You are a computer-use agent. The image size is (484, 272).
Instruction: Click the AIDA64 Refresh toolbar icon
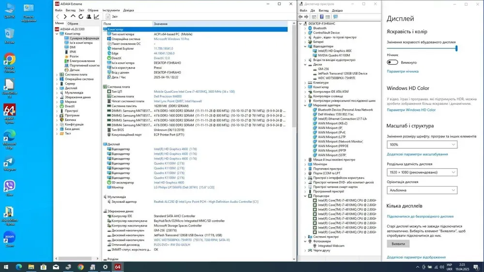pyautogui.click(x=81, y=17)
